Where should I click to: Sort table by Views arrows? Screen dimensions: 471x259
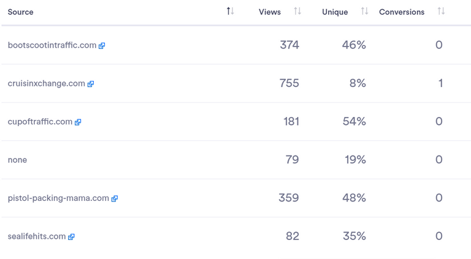pyautogui.click(x=297, y=12)
